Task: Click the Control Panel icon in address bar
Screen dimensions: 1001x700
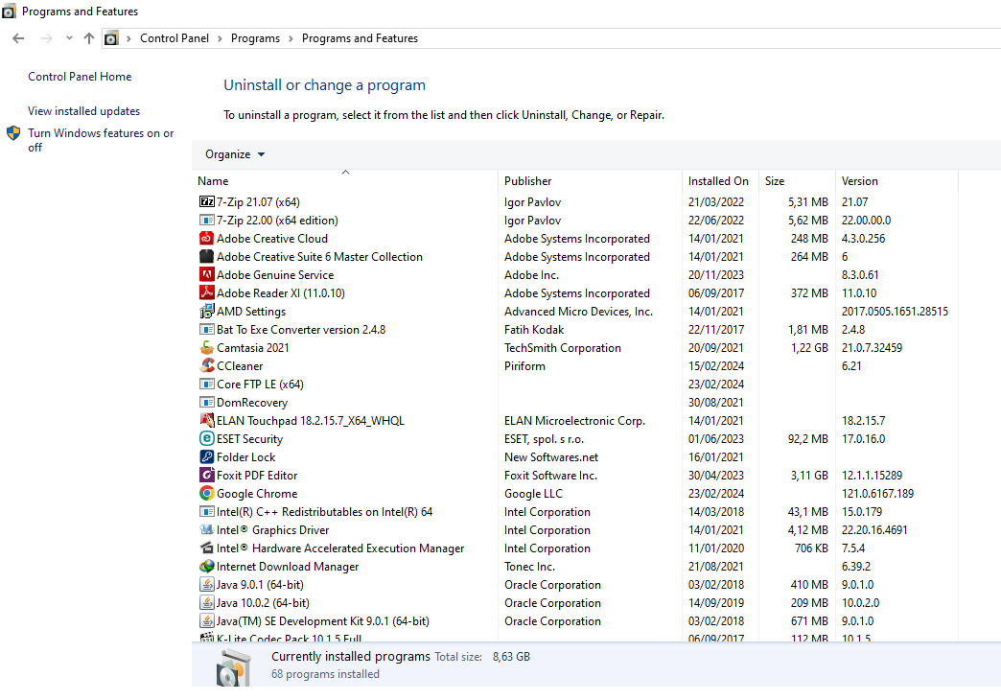Action: (111, 38)
